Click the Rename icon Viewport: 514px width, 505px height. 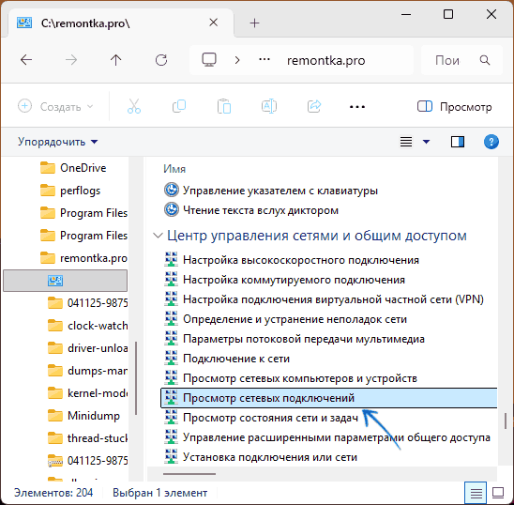click(269, 107)
